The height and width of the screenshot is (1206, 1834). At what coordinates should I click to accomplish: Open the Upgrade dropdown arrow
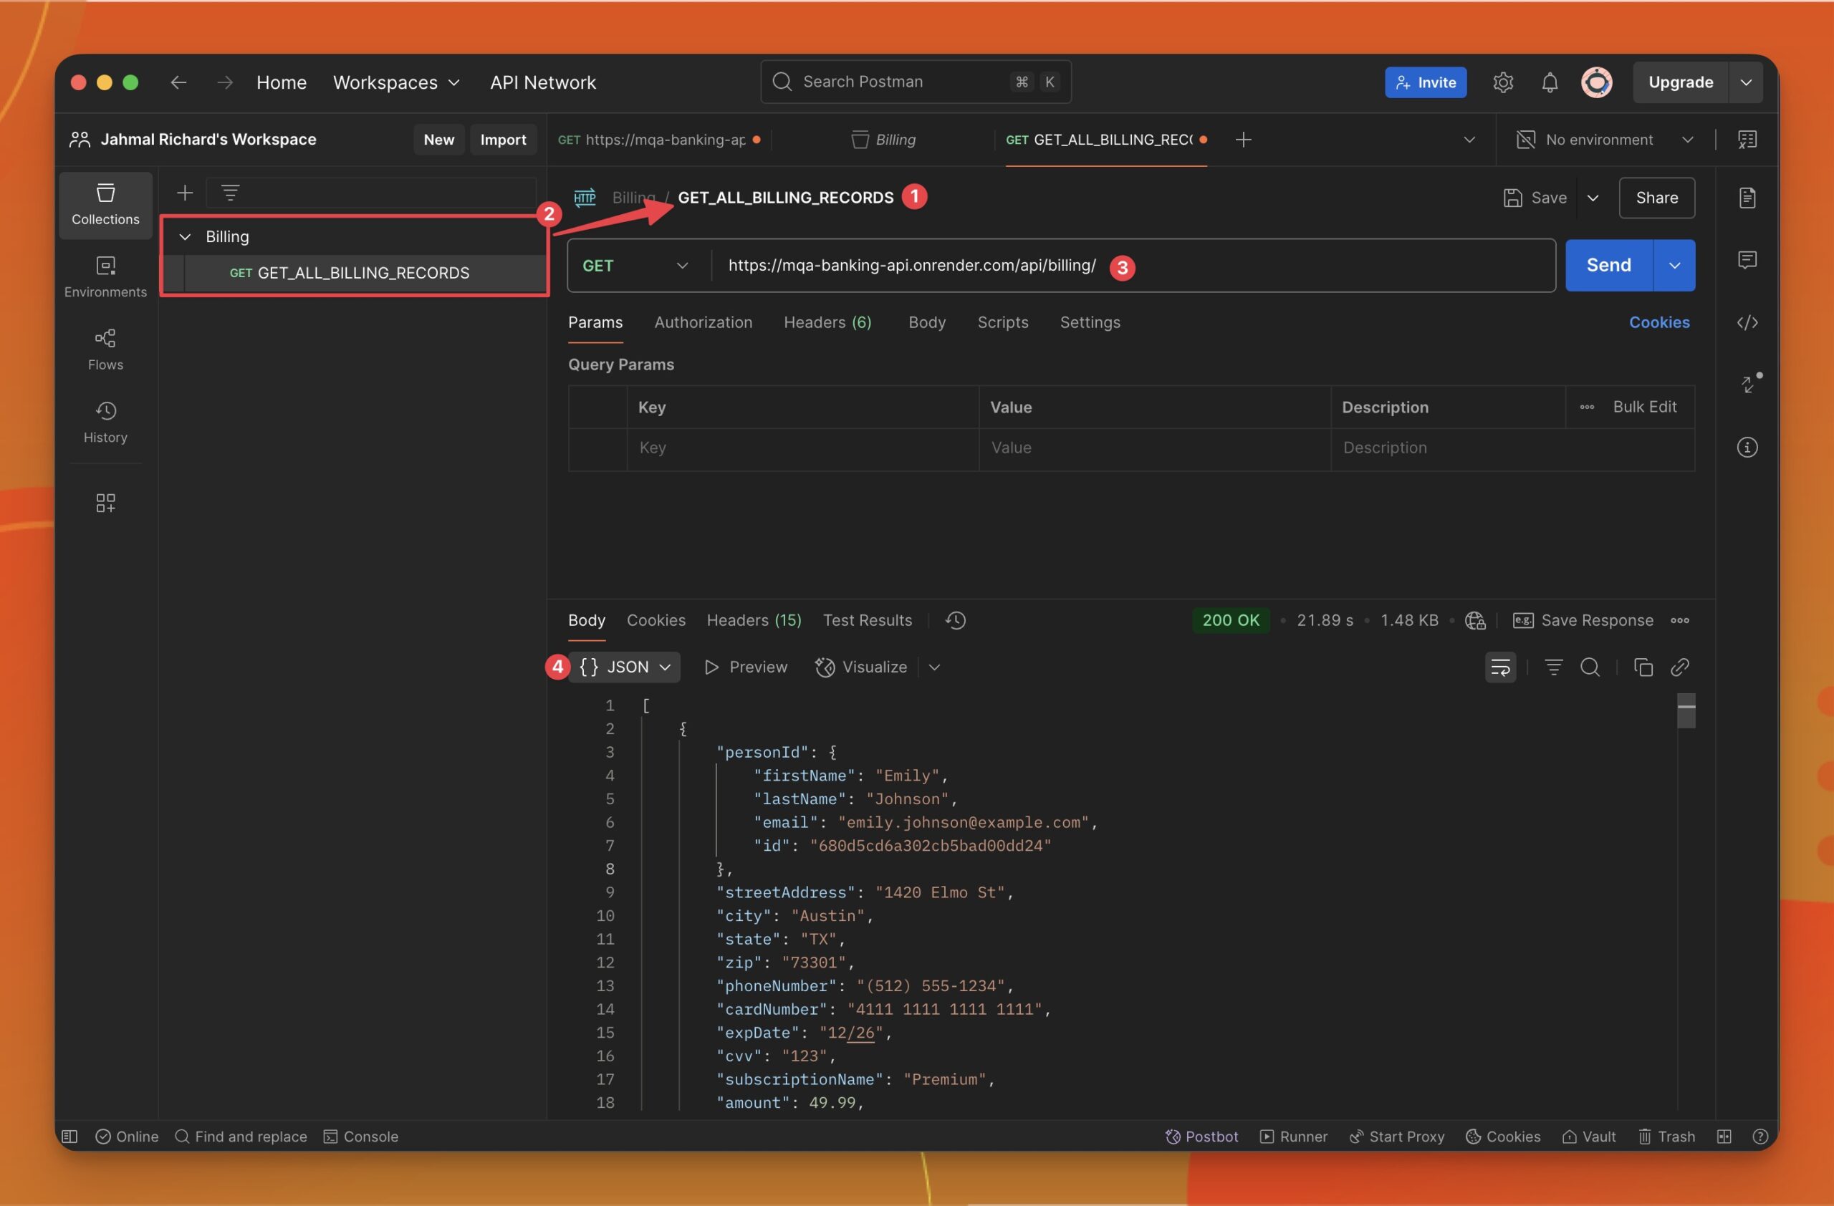(x=1745, y=82)
